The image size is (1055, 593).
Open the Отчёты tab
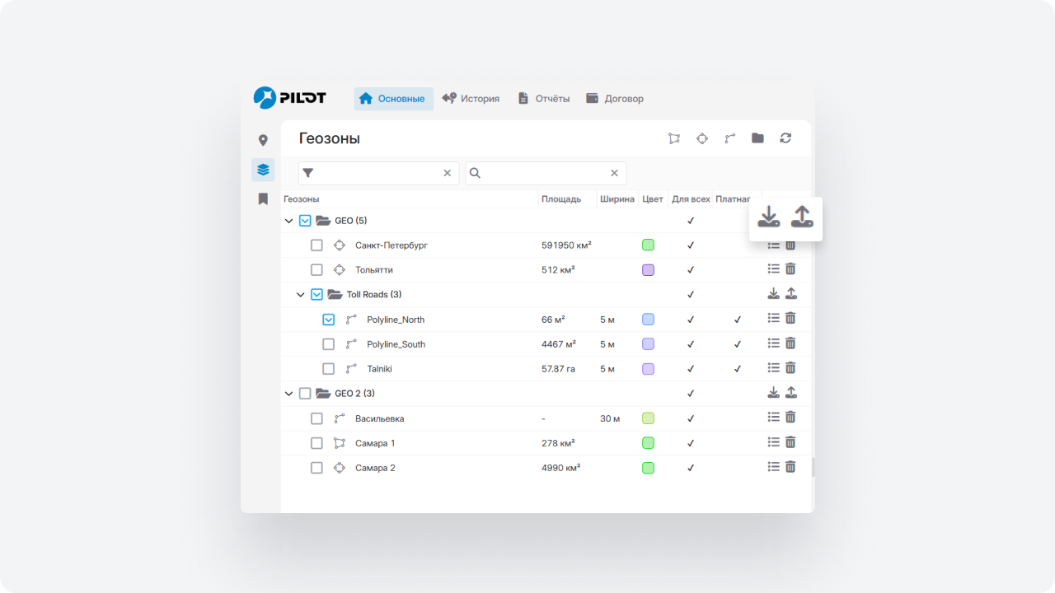(543, 99)
